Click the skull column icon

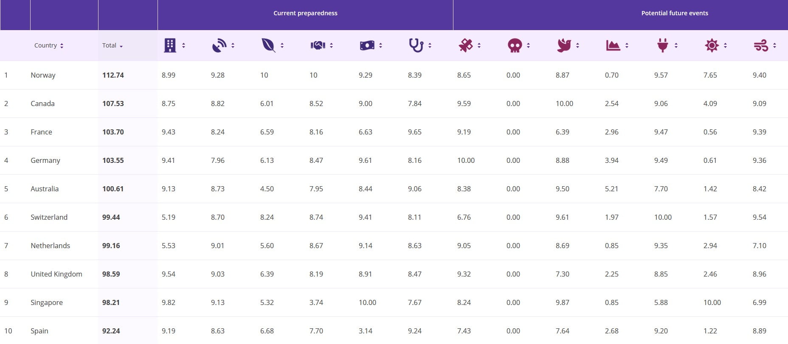click(x=515, y=45)
